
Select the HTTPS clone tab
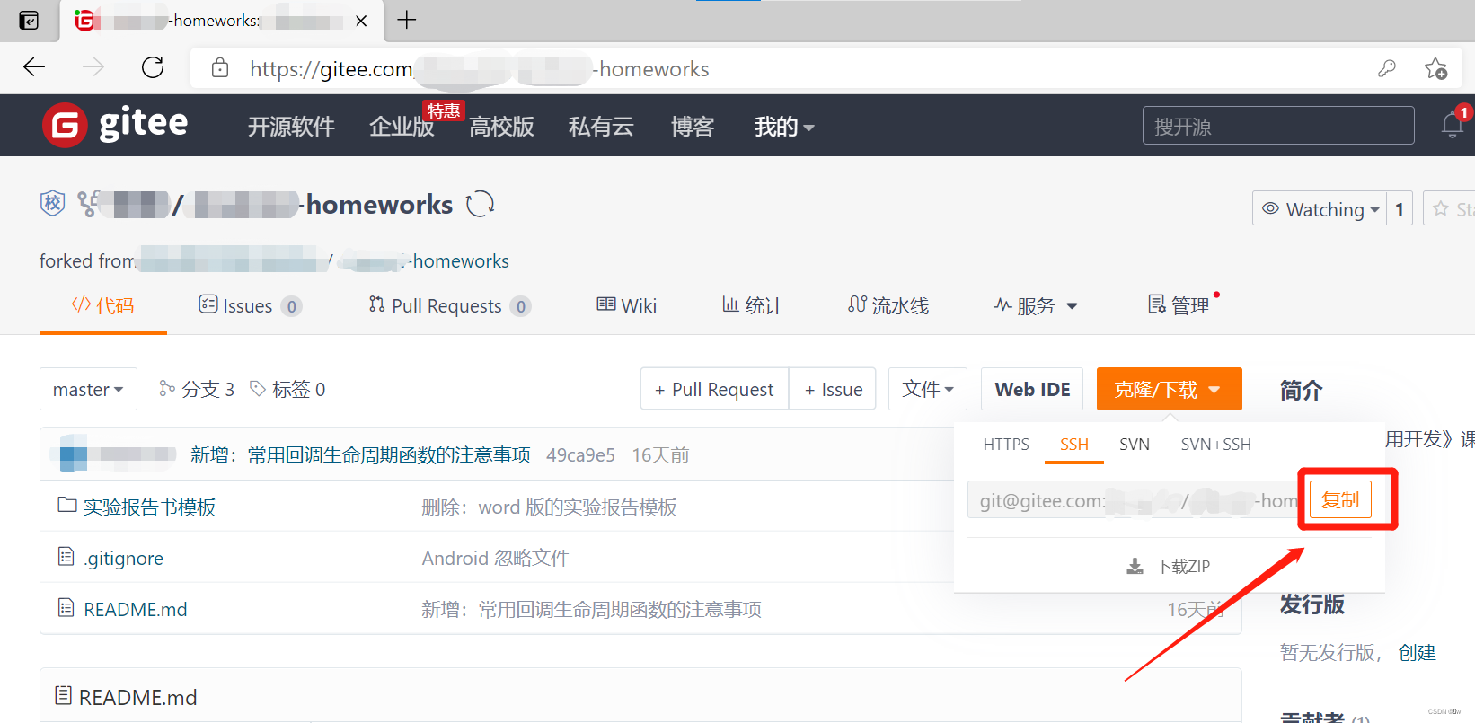point(1006,444)
